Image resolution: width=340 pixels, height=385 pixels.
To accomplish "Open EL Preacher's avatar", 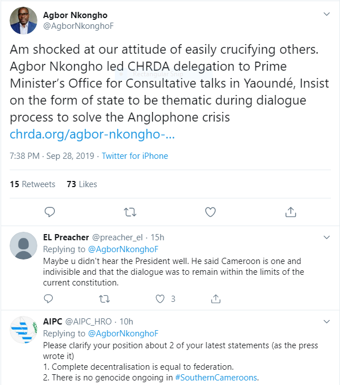I will [24, 245].
